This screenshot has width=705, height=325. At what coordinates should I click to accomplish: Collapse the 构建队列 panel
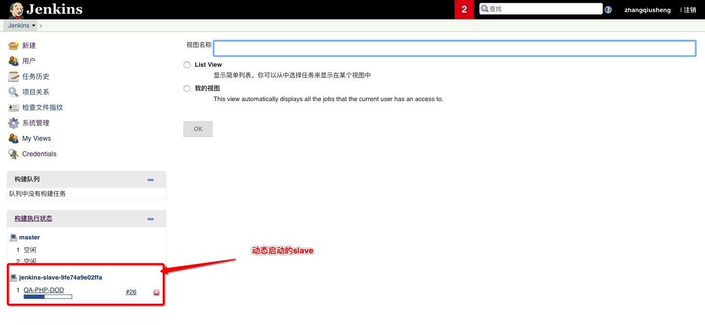click(151, 179)
